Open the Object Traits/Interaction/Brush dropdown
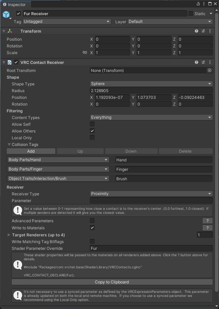The height and width of the screenshot is (309, 219). tap(58, 179)
